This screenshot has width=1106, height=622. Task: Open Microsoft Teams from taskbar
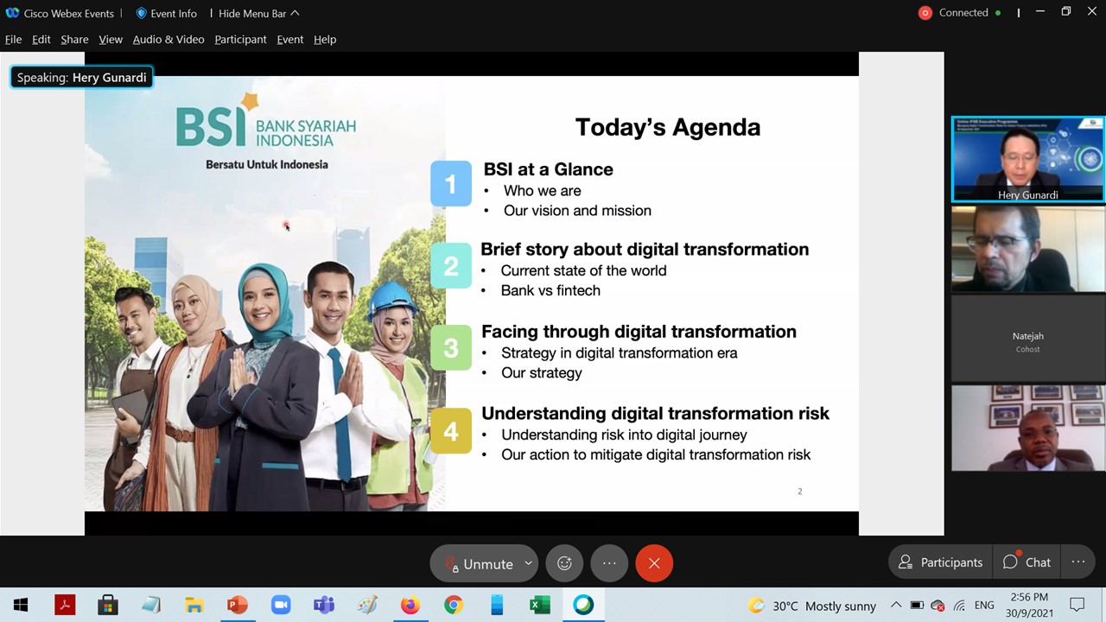324,606
